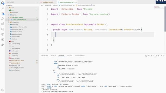Viewport: 166px width, 93px height.
Task: Select the TERMINAL panel tab
Action: 61,56
